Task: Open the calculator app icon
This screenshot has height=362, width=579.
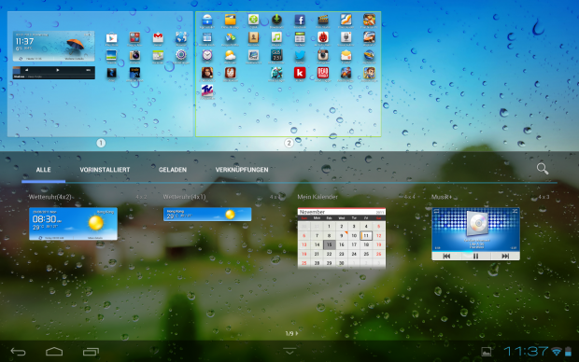Action: pos(300,37)
